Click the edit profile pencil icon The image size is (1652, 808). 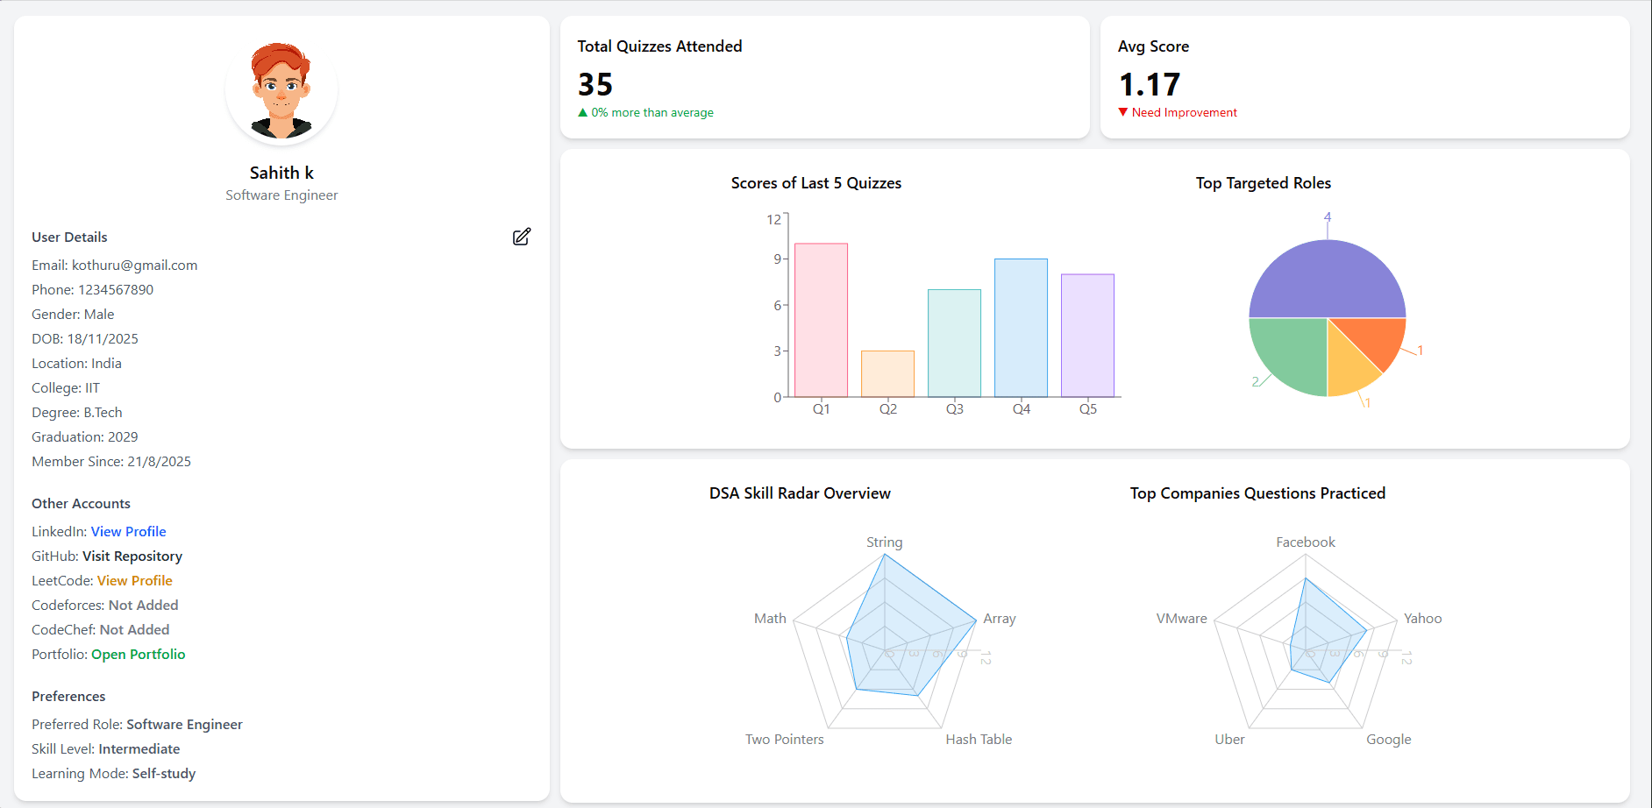tap(522, 237)
